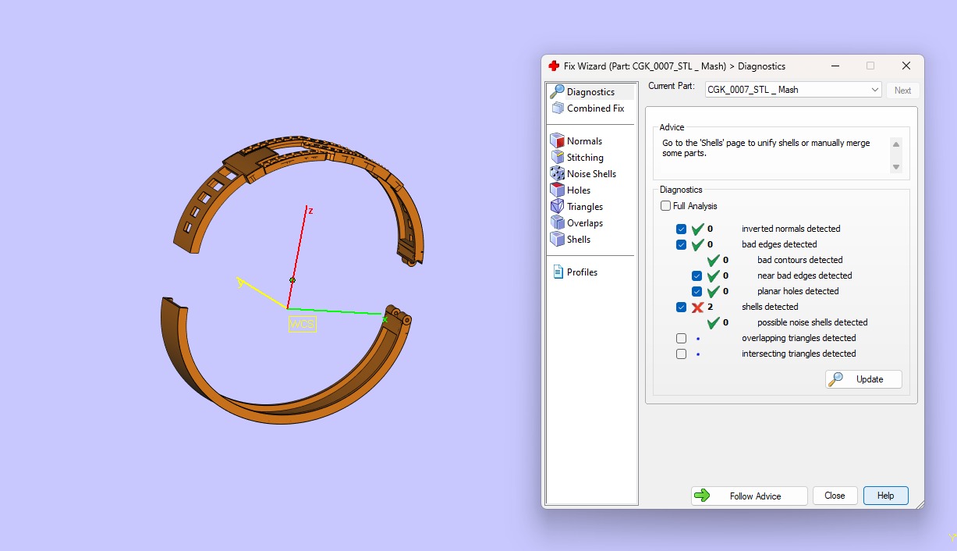The image size is (957, 551).
Task: Click 'possible noise shells detected' text
Action: click(812, 322)
